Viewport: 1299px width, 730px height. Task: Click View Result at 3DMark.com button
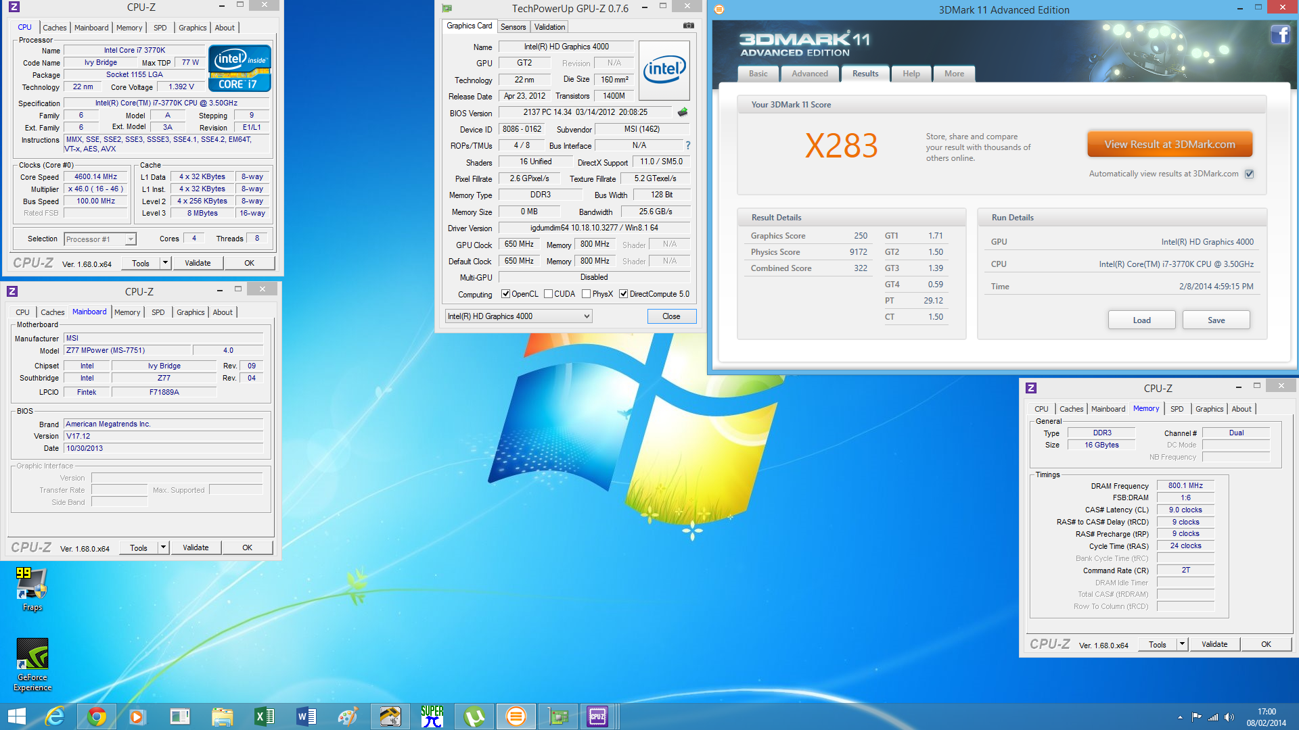pyautogui.click(x=1169, y=144)
